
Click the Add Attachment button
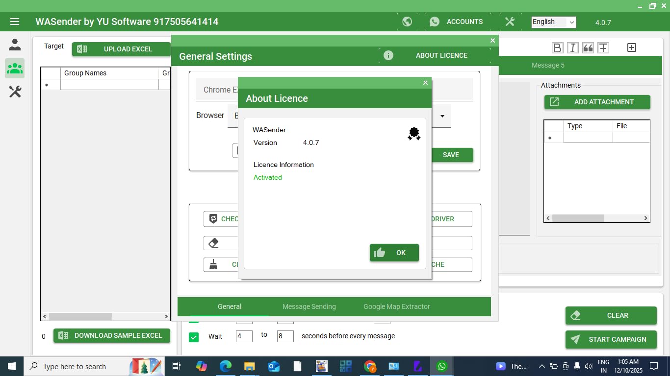[597, 102]
